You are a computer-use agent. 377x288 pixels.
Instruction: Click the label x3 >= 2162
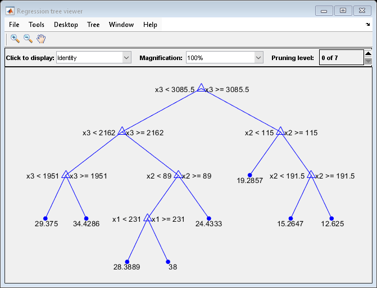pos(145,133)
